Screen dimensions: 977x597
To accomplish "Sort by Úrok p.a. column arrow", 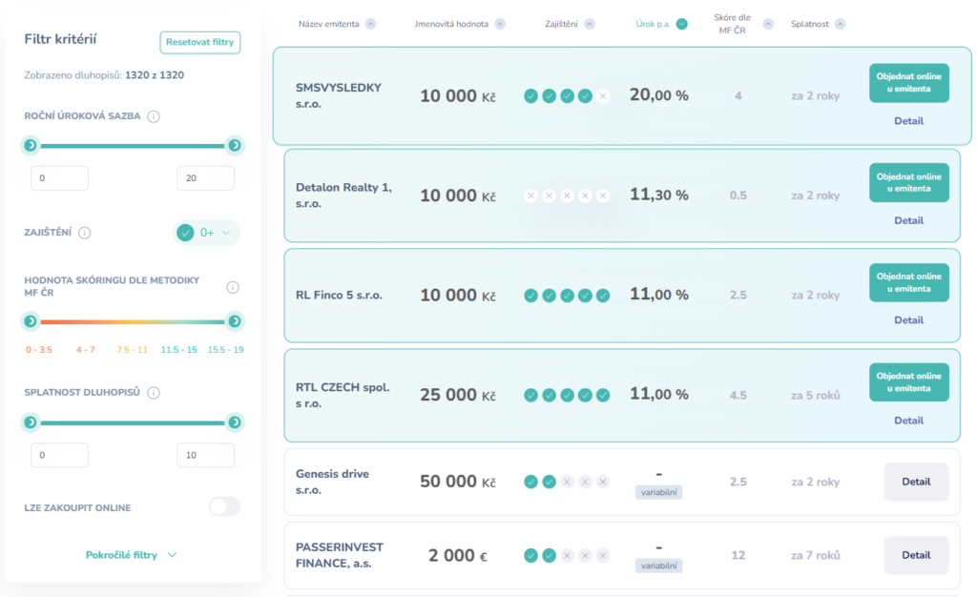I will pyautogui.click(x=681, y=24).
